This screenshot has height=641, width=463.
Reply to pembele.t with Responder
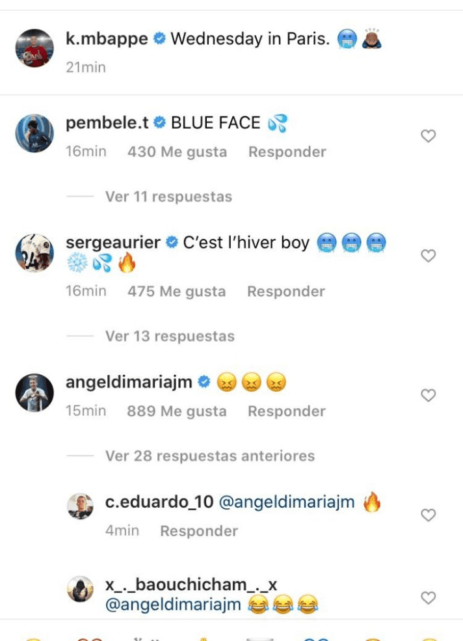(x=287, y=152)
